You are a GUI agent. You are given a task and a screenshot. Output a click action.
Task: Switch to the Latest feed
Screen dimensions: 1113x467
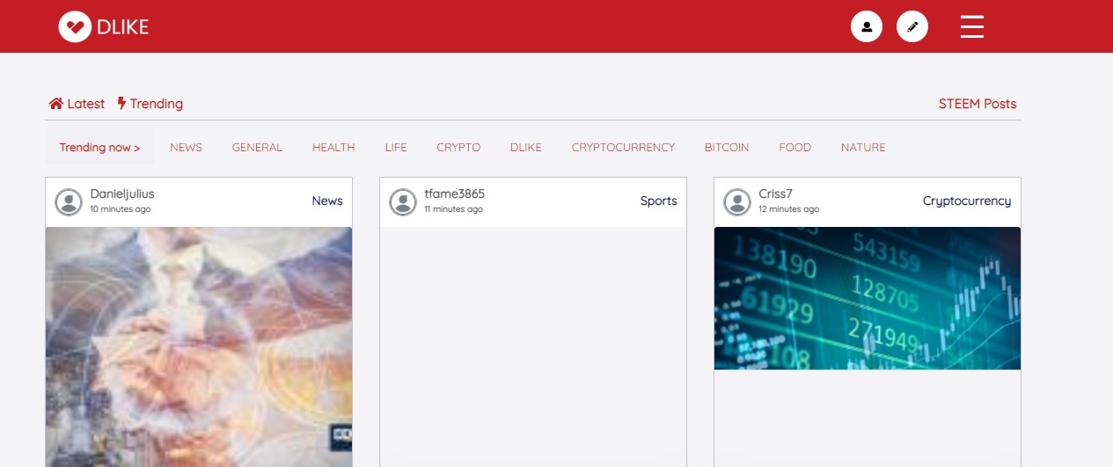click(77, 104)
